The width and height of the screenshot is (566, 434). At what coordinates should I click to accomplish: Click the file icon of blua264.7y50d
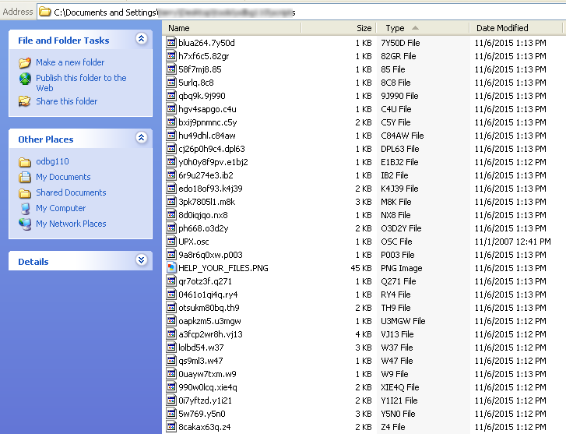coord(171,43)
